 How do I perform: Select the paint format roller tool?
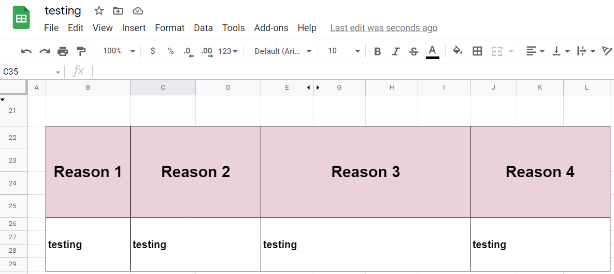coord(81,51)
